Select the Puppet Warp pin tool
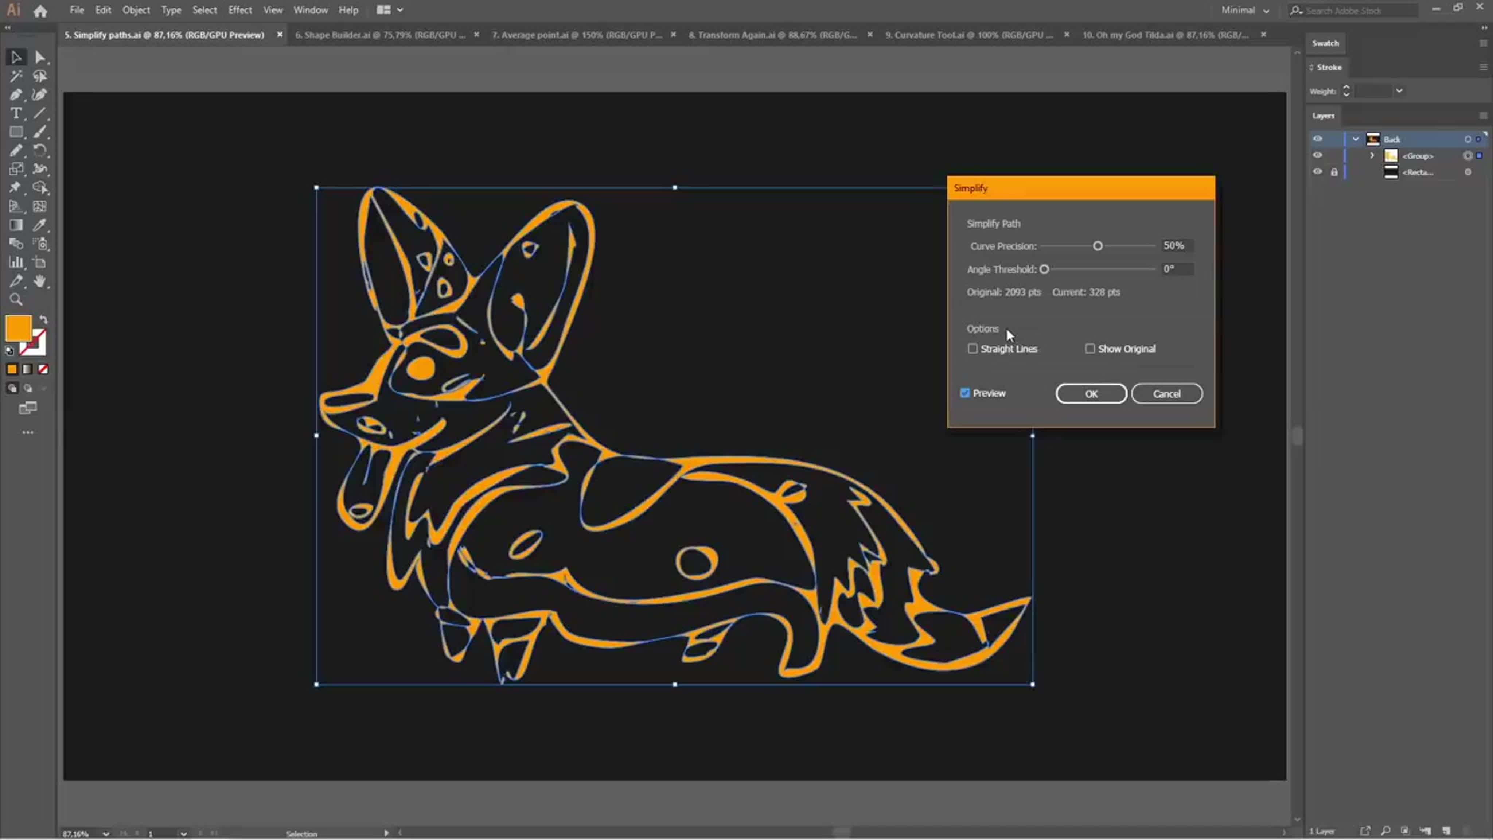 click(16, 188)
